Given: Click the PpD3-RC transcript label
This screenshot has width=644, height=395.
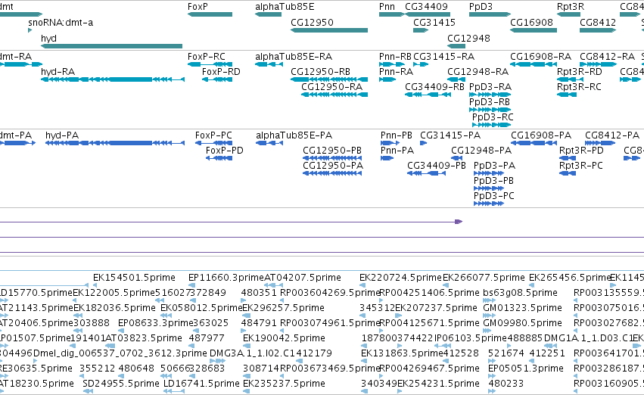Looking at the screenshot, I should pyautogui.click(x=493, y=117).
